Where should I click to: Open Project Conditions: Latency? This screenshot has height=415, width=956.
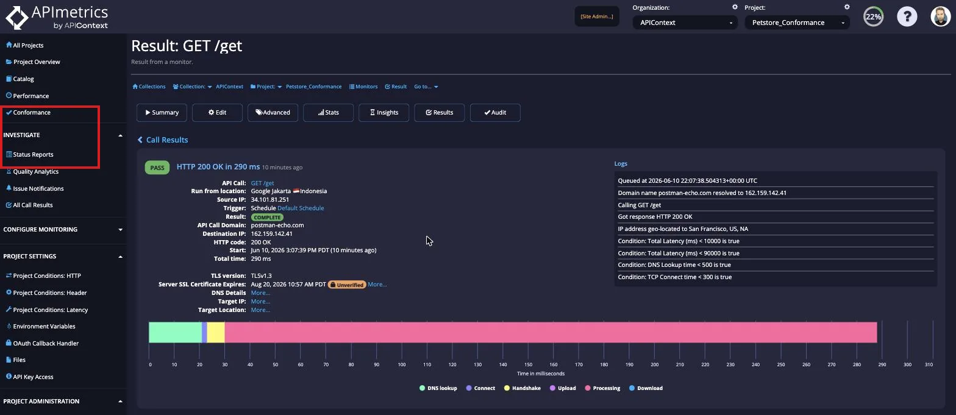click(46, 310)
